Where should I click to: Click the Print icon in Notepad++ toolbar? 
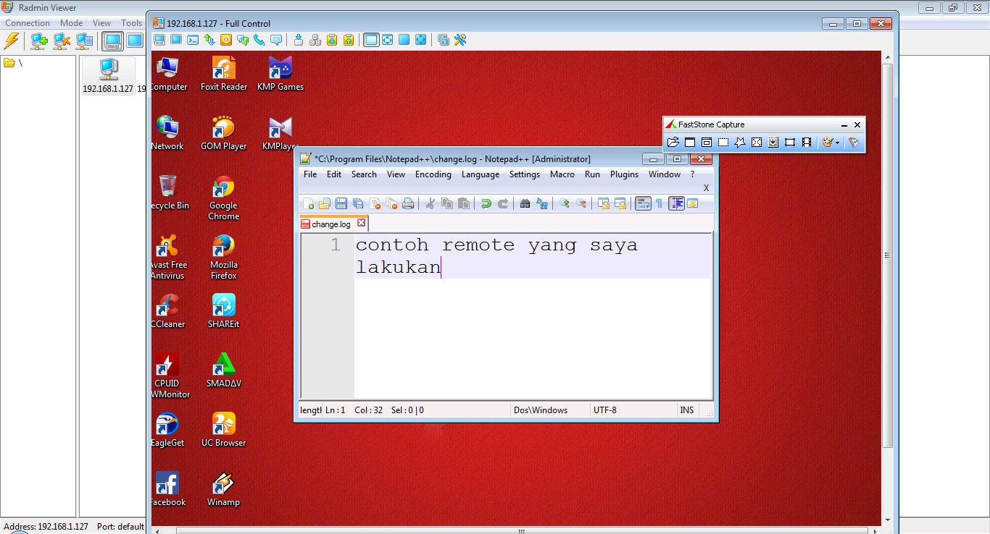408,204
